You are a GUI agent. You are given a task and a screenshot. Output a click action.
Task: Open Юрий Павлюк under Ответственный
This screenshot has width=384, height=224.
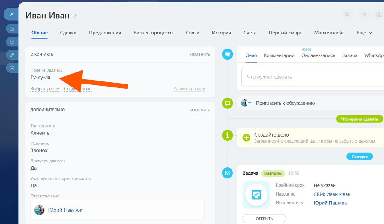[65, 210]
